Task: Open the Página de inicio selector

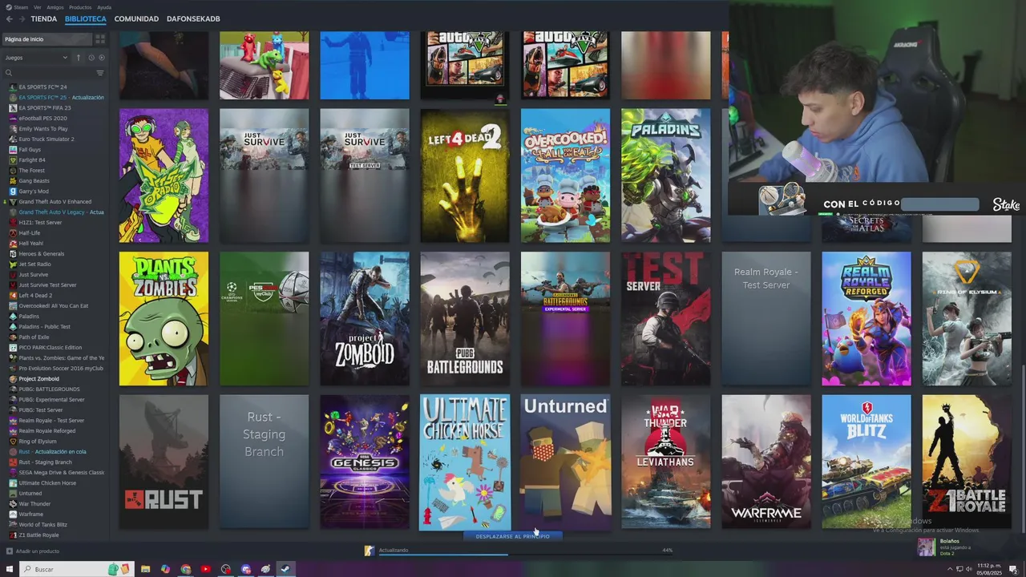Action: tap(47, 38)
